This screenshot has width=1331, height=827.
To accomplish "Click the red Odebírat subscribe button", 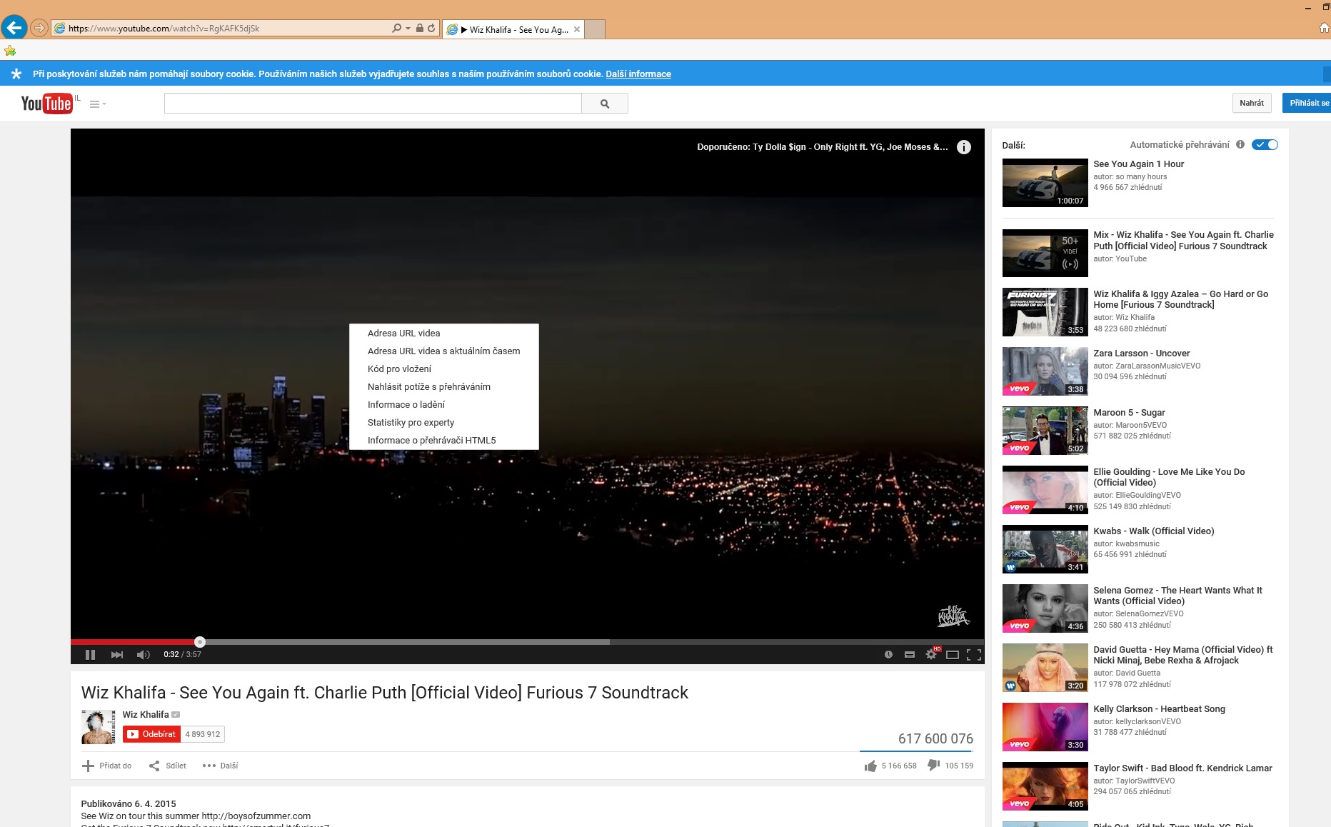I will click(x=151, y=734).
